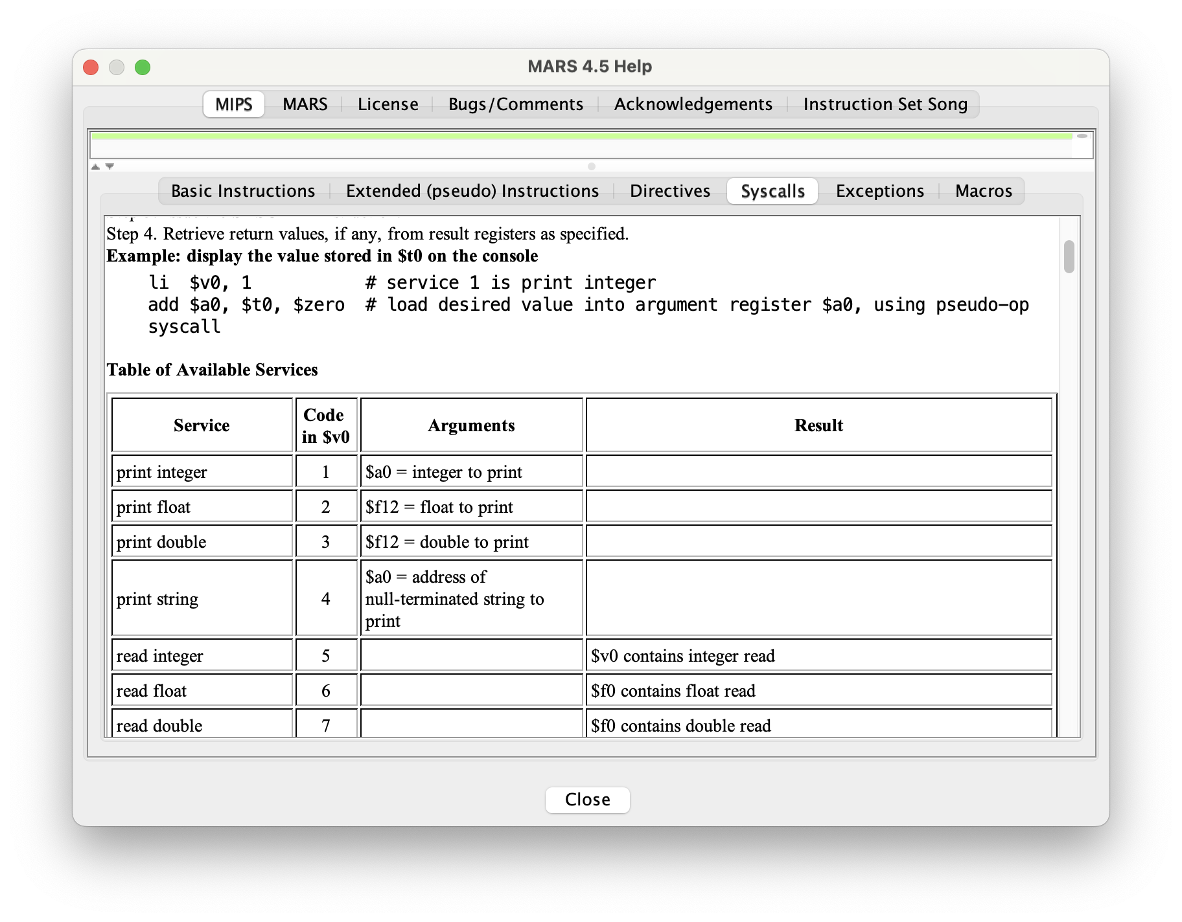Click the 'Code in $v0' column header

click(x=327, y=425)
